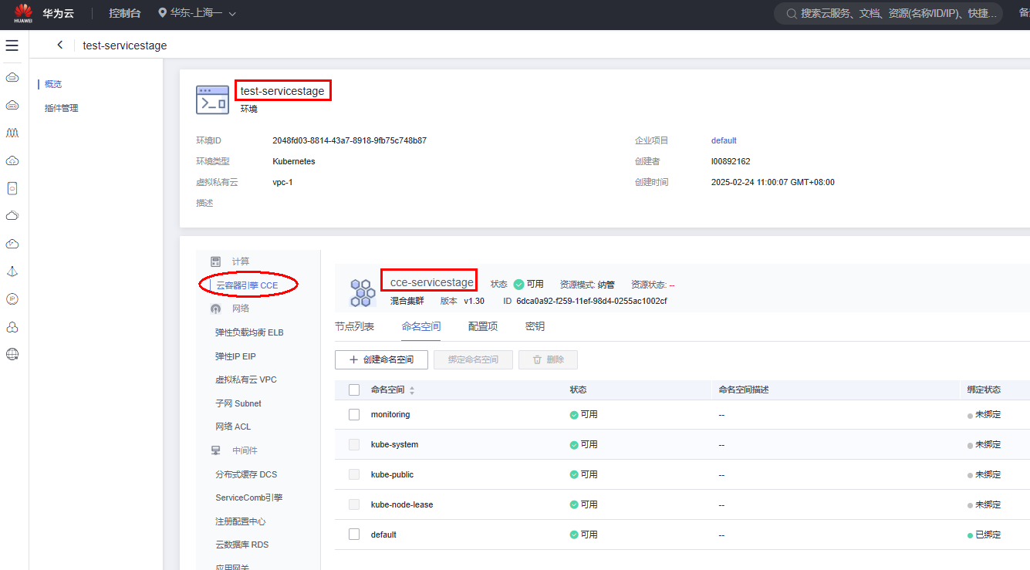Toggle the select-all namespaces checkbox
The image size is (1030, 570).
354,390
